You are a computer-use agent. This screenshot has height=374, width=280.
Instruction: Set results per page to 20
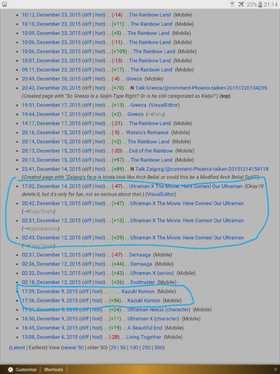pos(114,348)
